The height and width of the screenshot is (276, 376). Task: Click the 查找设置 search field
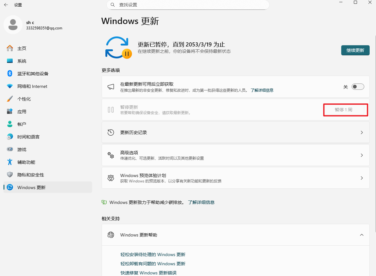(188, 5)
